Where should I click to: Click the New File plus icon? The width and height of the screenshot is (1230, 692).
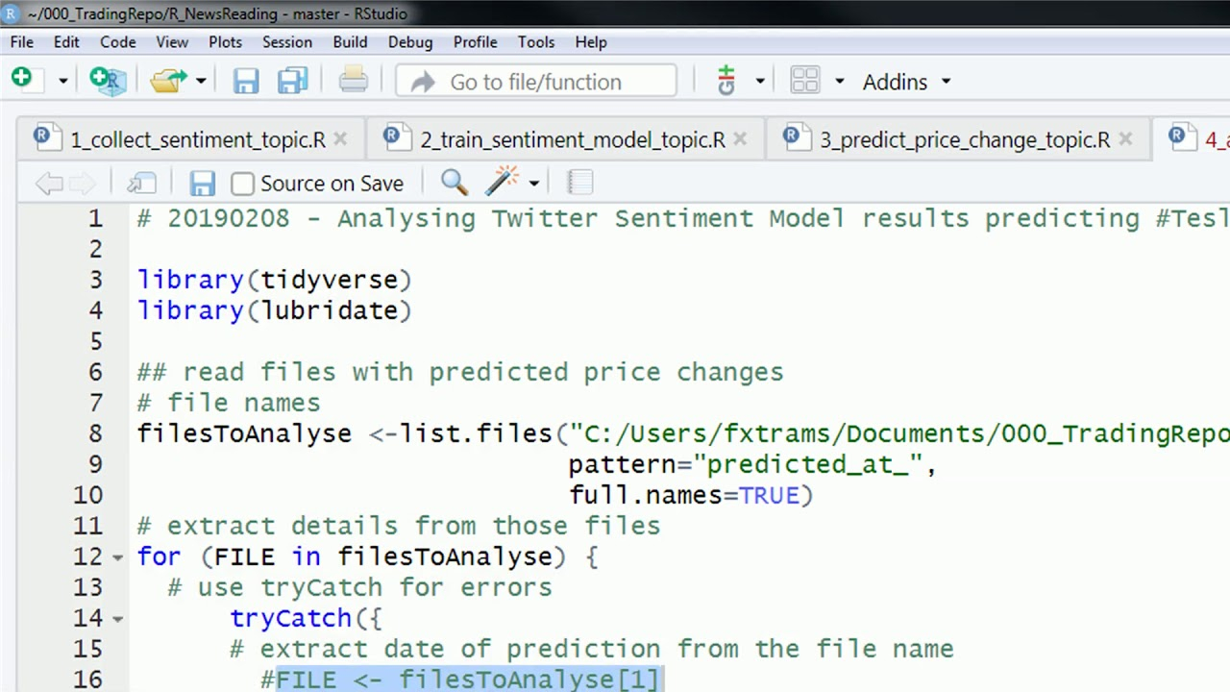22,79
